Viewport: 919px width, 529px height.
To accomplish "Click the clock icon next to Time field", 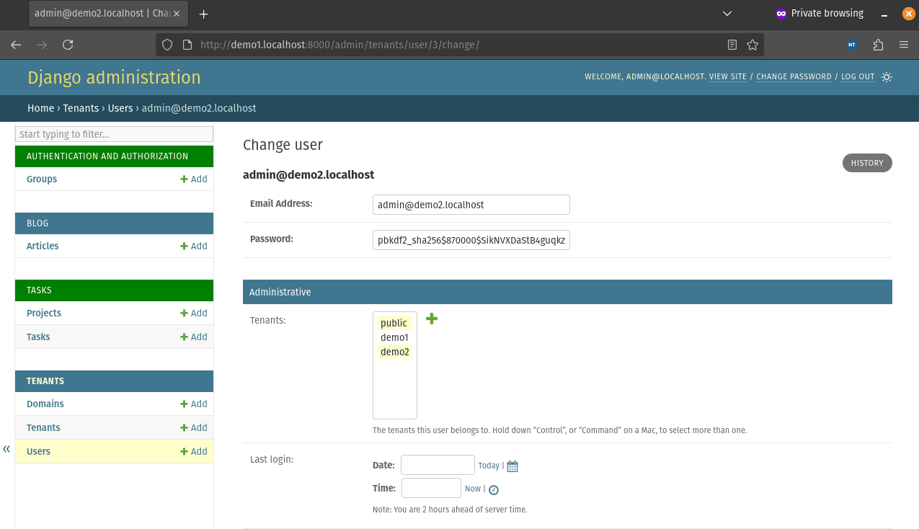I will coord(494,489).
